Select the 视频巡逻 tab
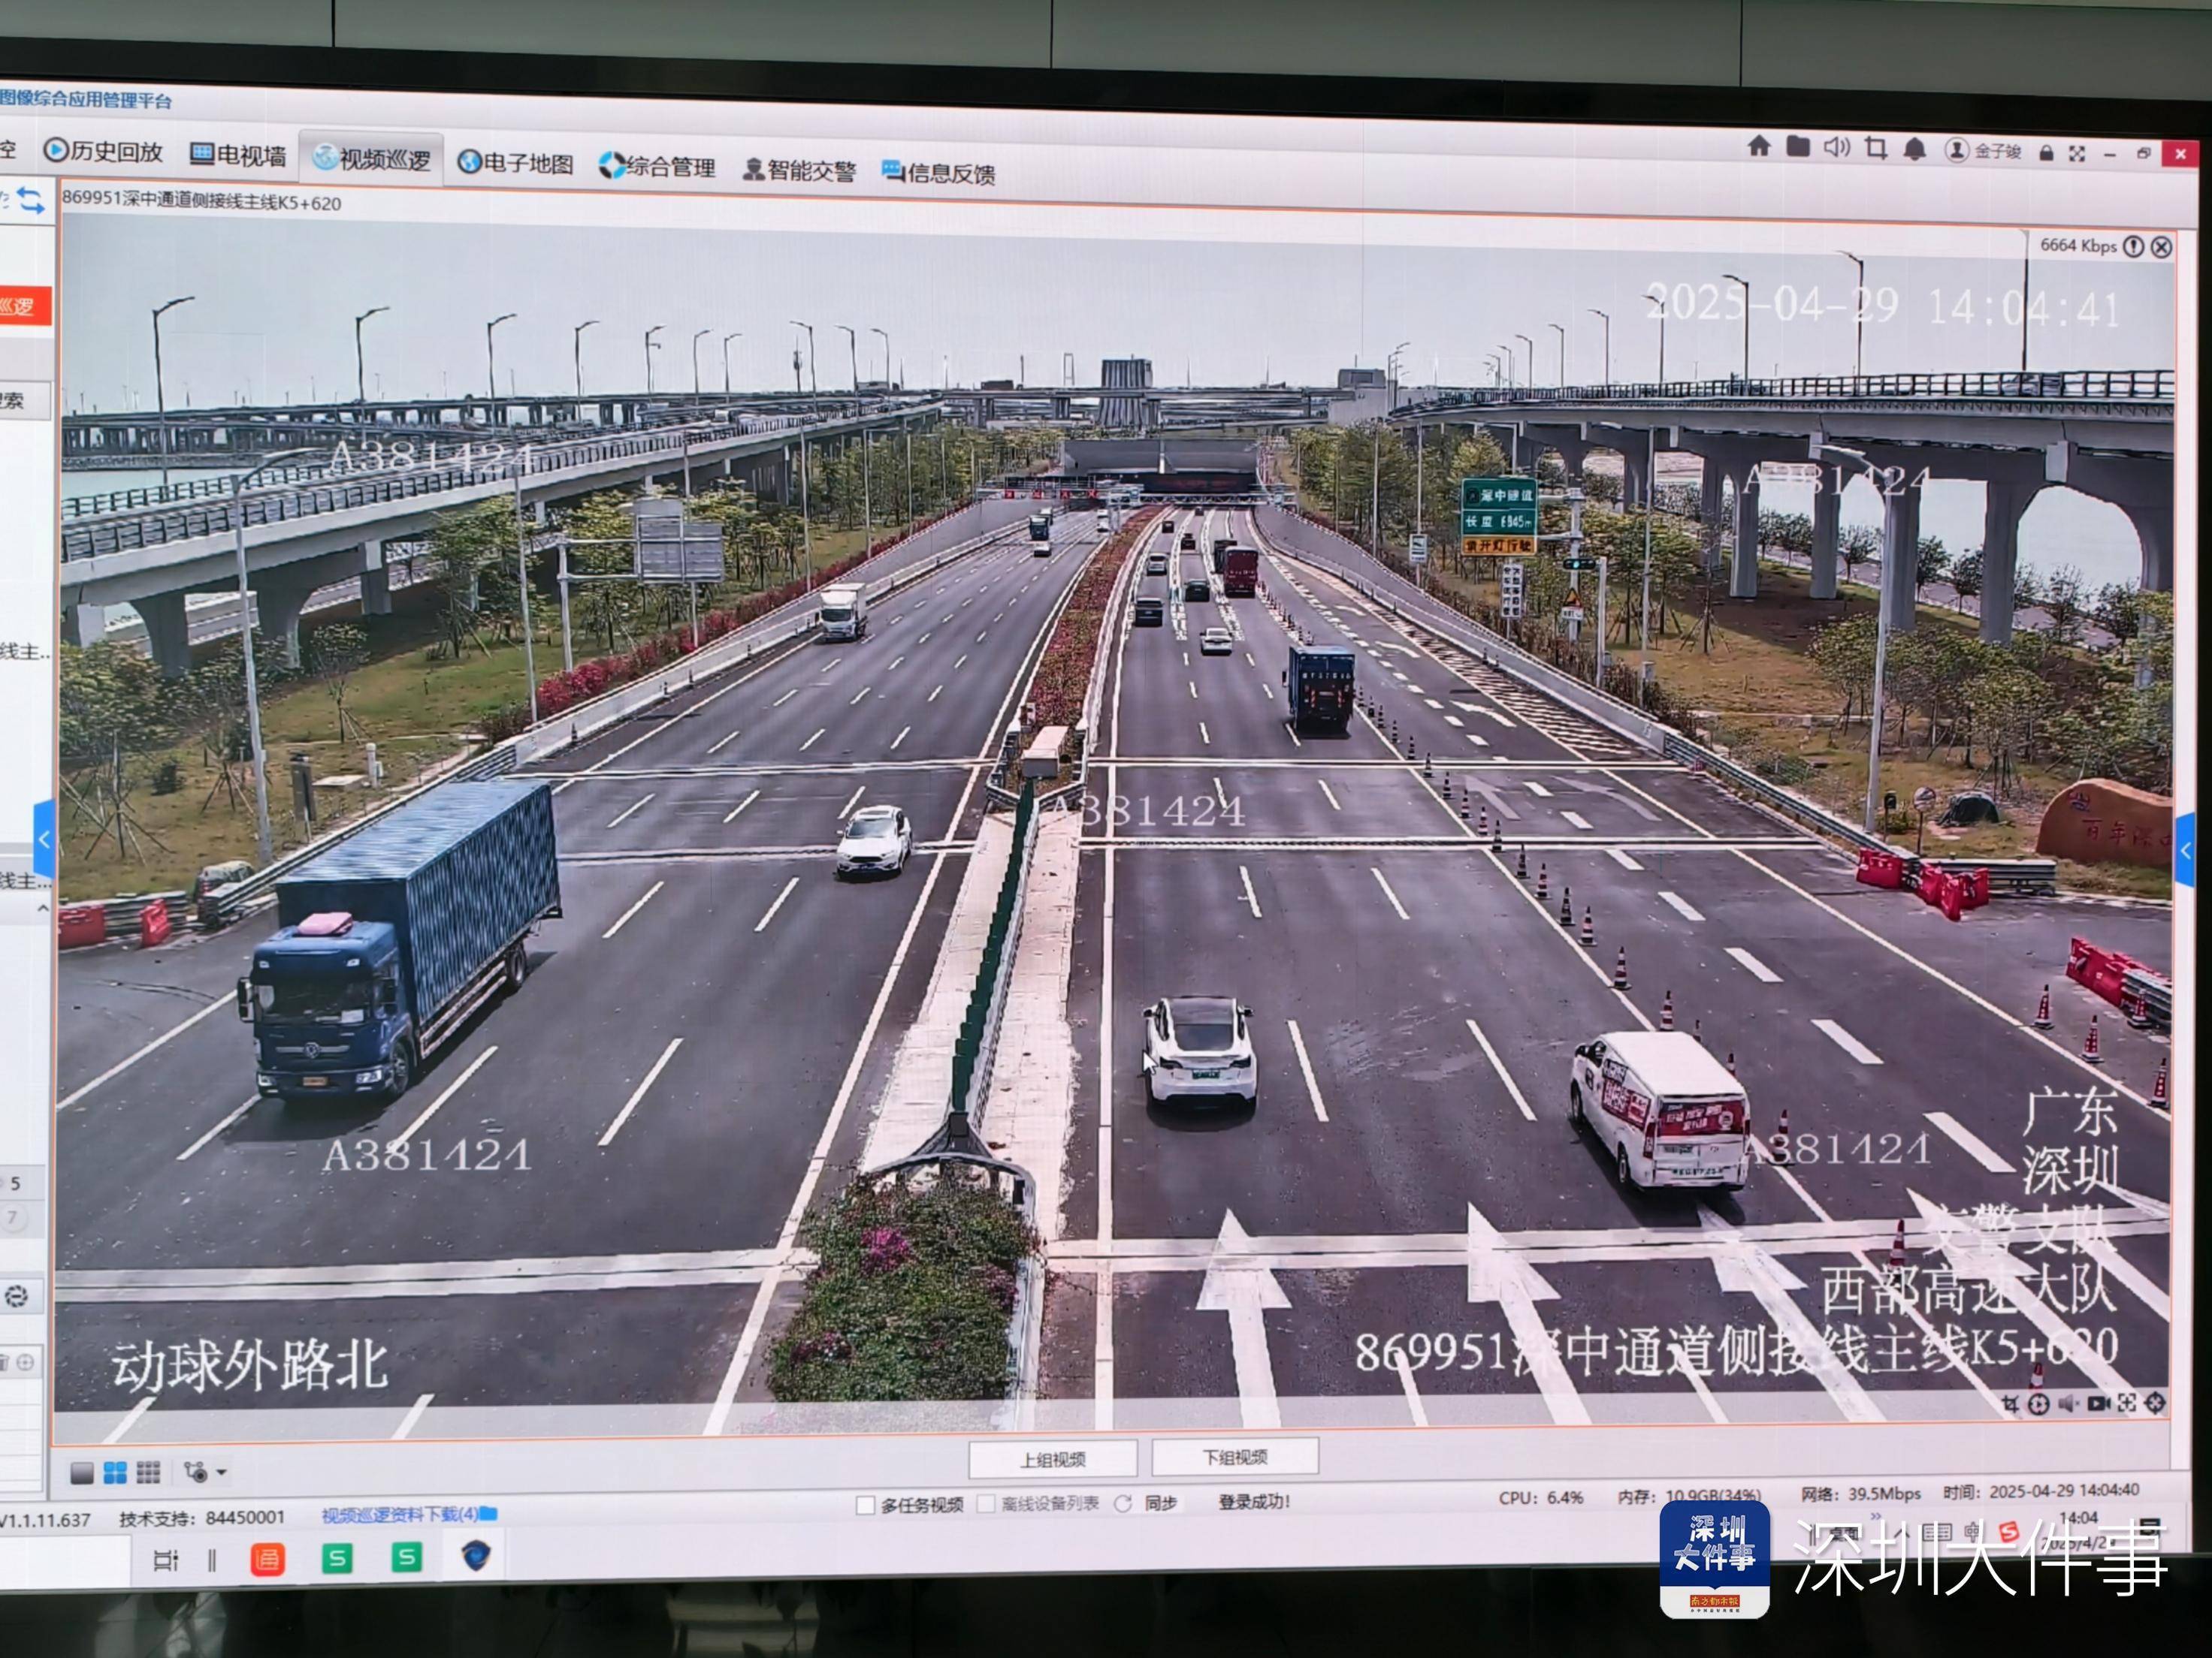Image resolution: width=2212 pixels, height=1658 pixels. (x=372, y=158)
